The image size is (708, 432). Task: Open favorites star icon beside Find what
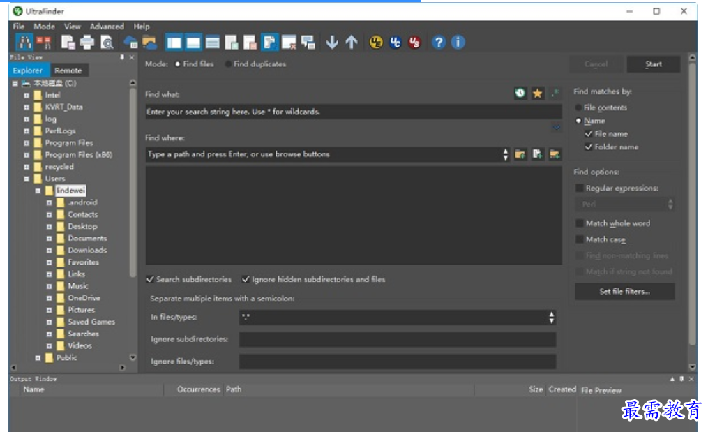coord(537,93)
